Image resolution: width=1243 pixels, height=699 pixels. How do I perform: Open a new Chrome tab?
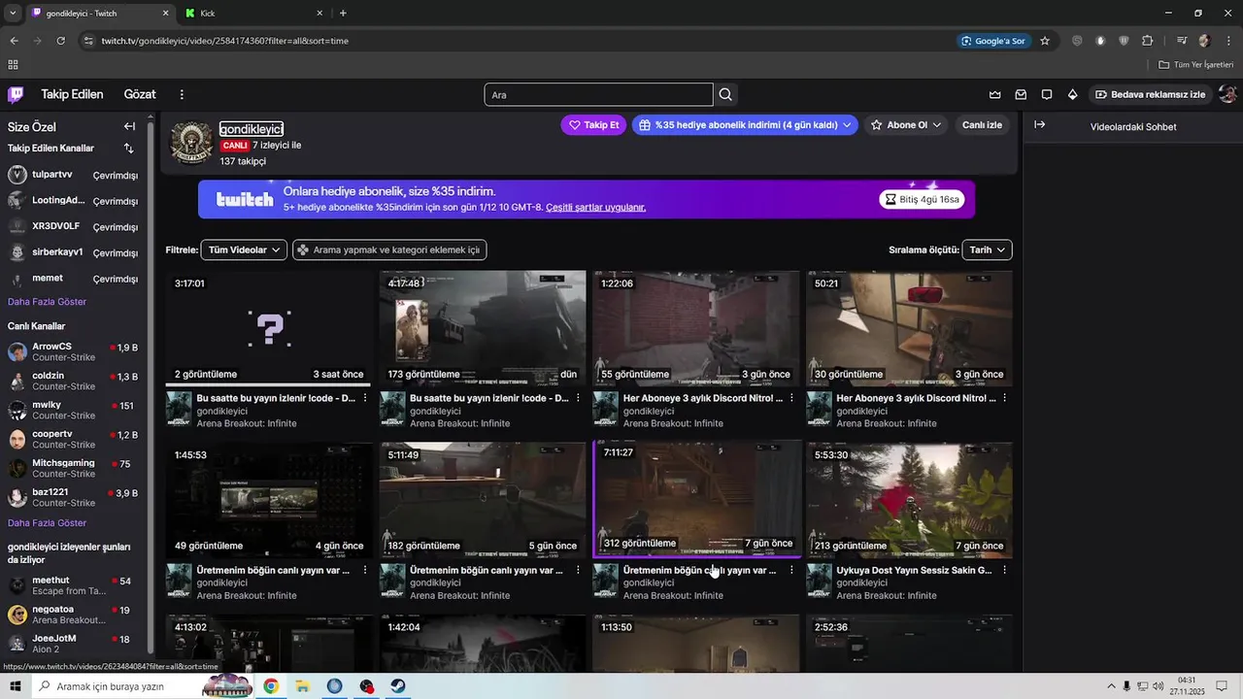[343, 13]
